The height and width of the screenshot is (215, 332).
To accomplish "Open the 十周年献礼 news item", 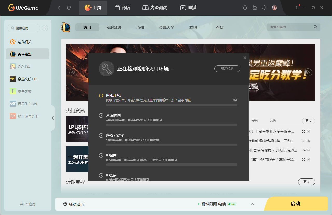I will (x=272, y=132).
